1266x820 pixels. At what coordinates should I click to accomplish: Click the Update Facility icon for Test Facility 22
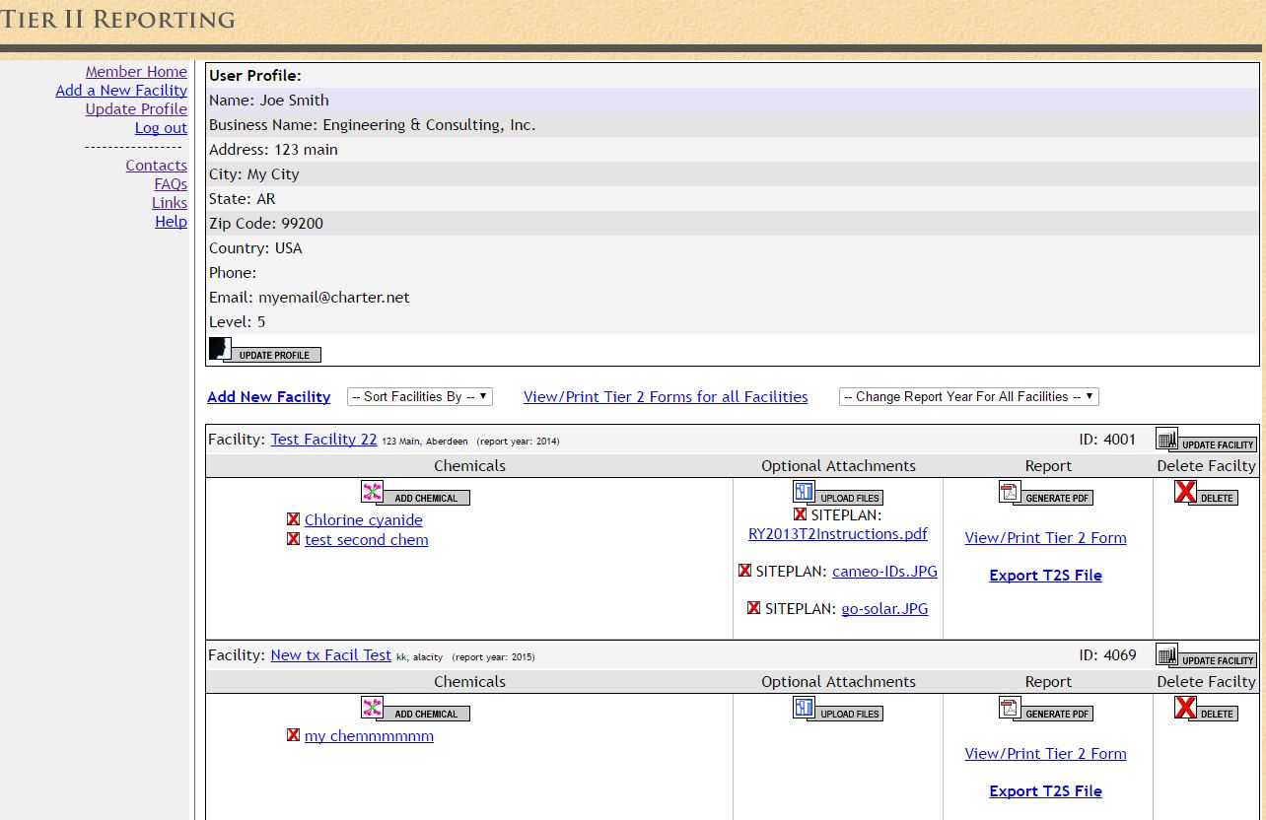(x=1205, y=439)
